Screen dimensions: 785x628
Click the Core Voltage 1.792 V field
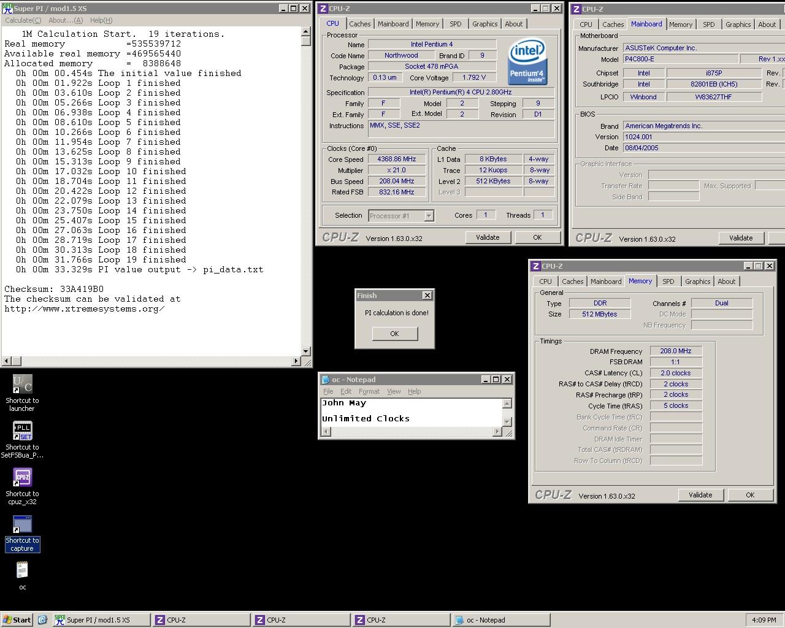[474, 78]
